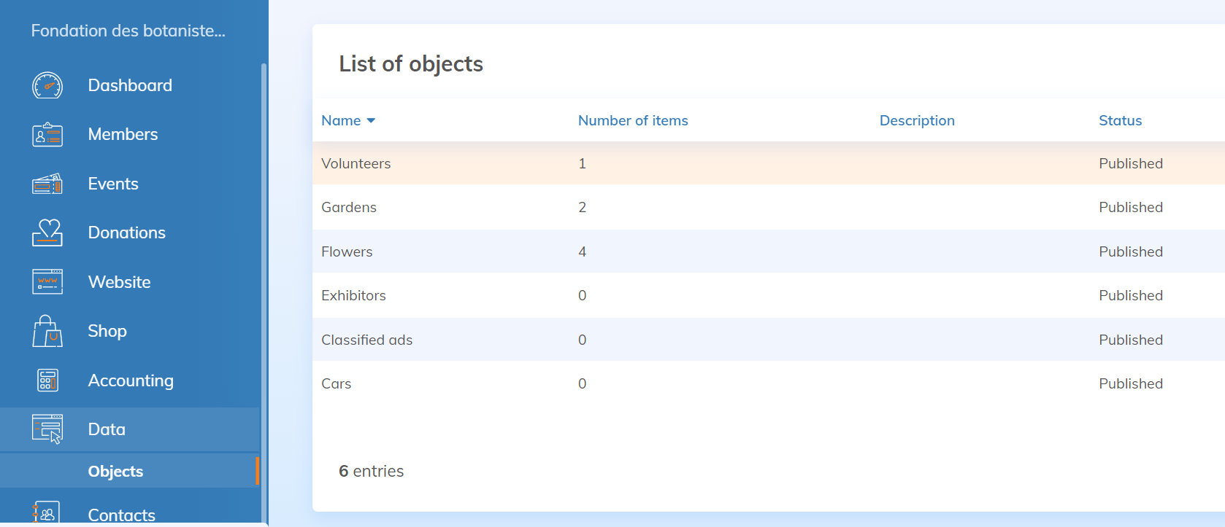The width and height of the screenshot is (1225, 527).
Task: Sort the list by Number of items
Action: (x=633, y=121)
